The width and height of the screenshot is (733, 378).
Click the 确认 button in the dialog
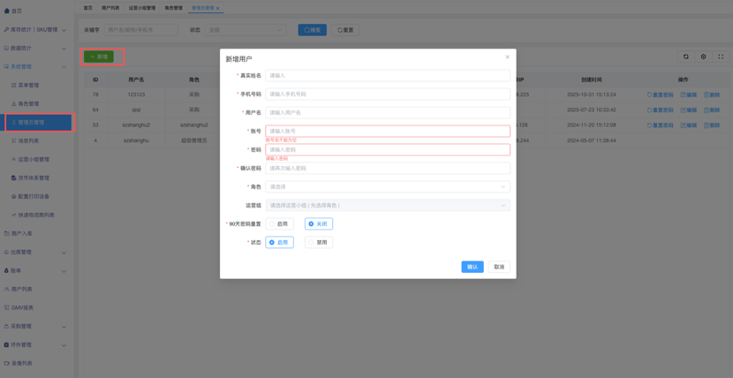(472, 267)
